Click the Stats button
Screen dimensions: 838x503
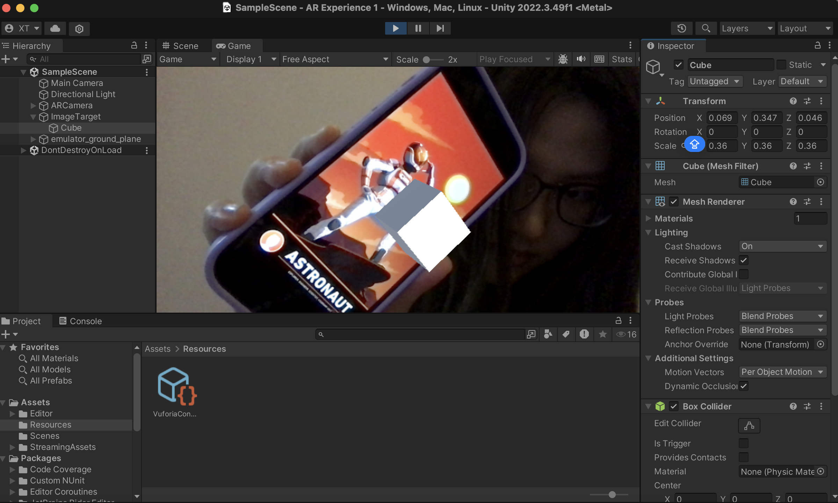[622, 59]
